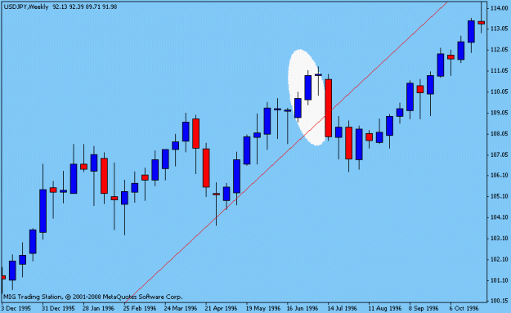Image resolution: width=511 pixels, height=313 pixels.
Task: Click the 19 May 1996 date label
Action: tap(263, 308)
